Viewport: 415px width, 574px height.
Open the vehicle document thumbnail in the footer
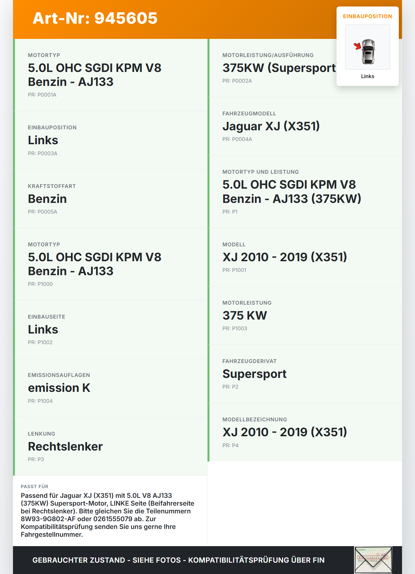click(373, 560)
